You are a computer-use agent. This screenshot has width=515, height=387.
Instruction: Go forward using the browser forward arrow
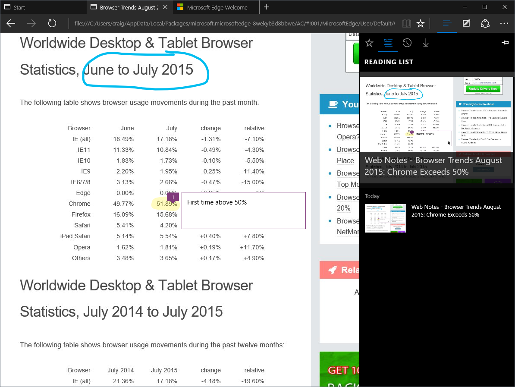pos(31,23)
